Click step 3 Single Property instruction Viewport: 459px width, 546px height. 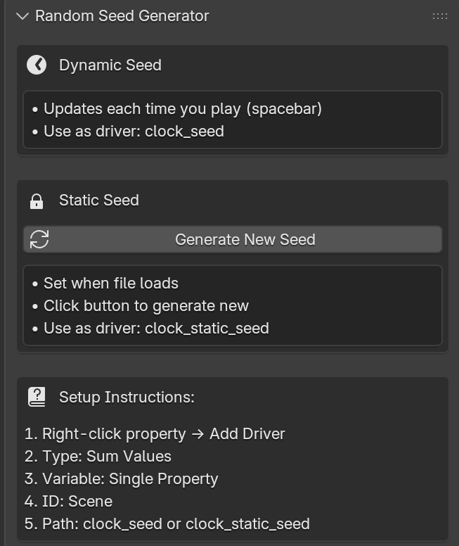(x=122, y=479)
